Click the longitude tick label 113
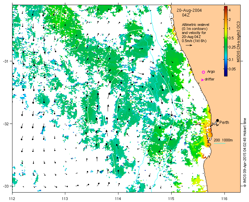 coord(65,199)
